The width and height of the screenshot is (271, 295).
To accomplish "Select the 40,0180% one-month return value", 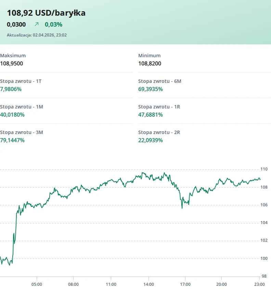I will tap(12, 115).
